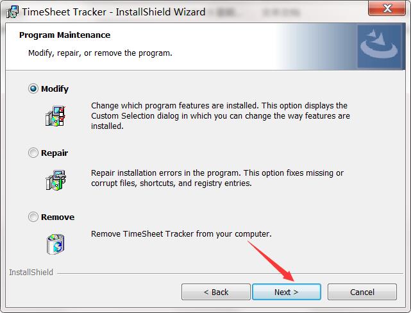The width and height of the screenshot is (411, 313).
Task: Click the bold Modify label text
Action: pyautogui.click(x=55, y=89)
